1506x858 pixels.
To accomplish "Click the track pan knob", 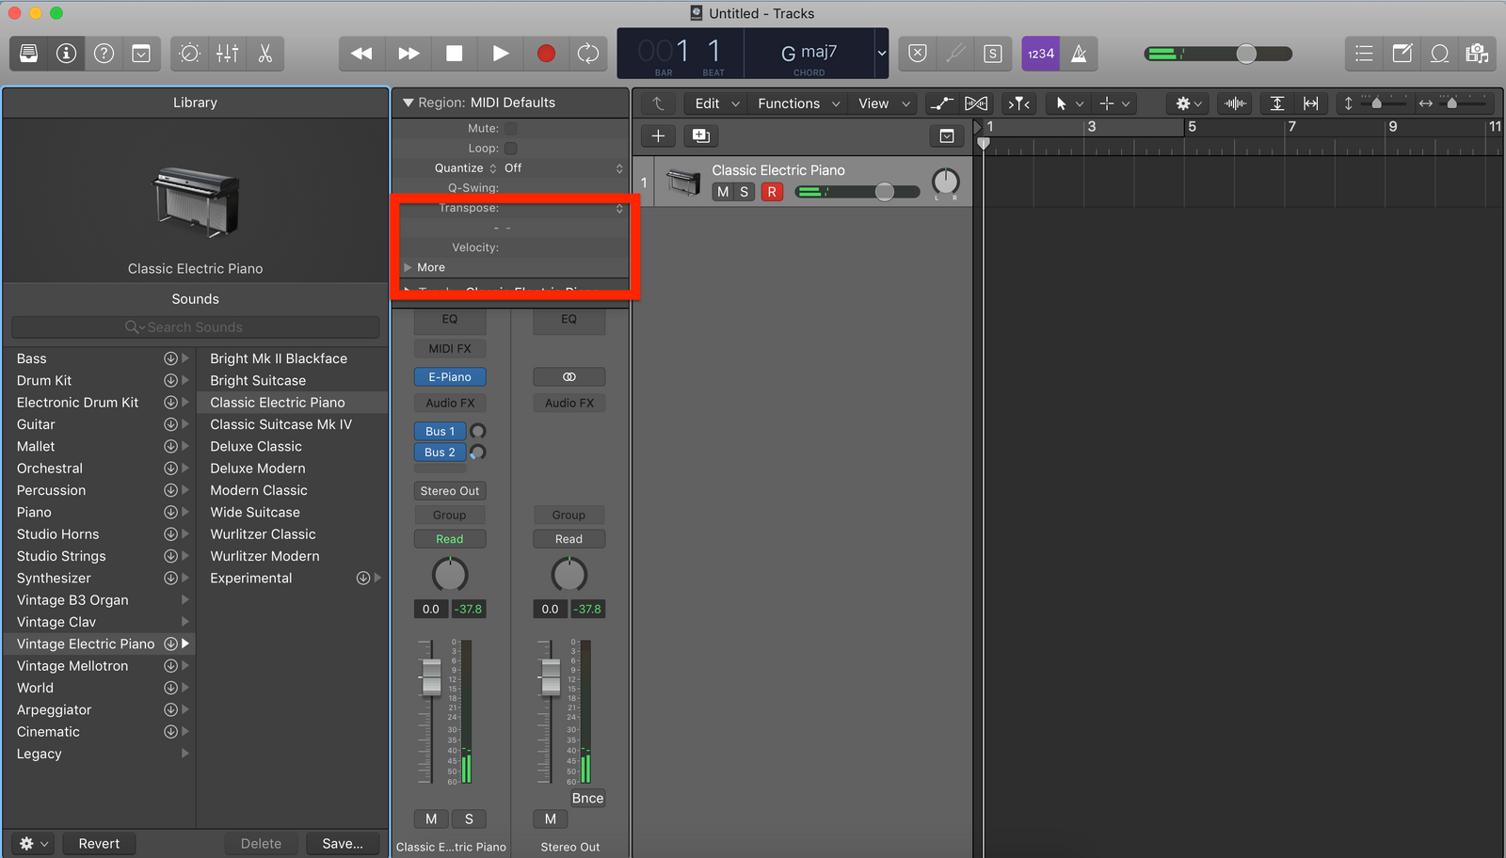I will pos(945,182).
